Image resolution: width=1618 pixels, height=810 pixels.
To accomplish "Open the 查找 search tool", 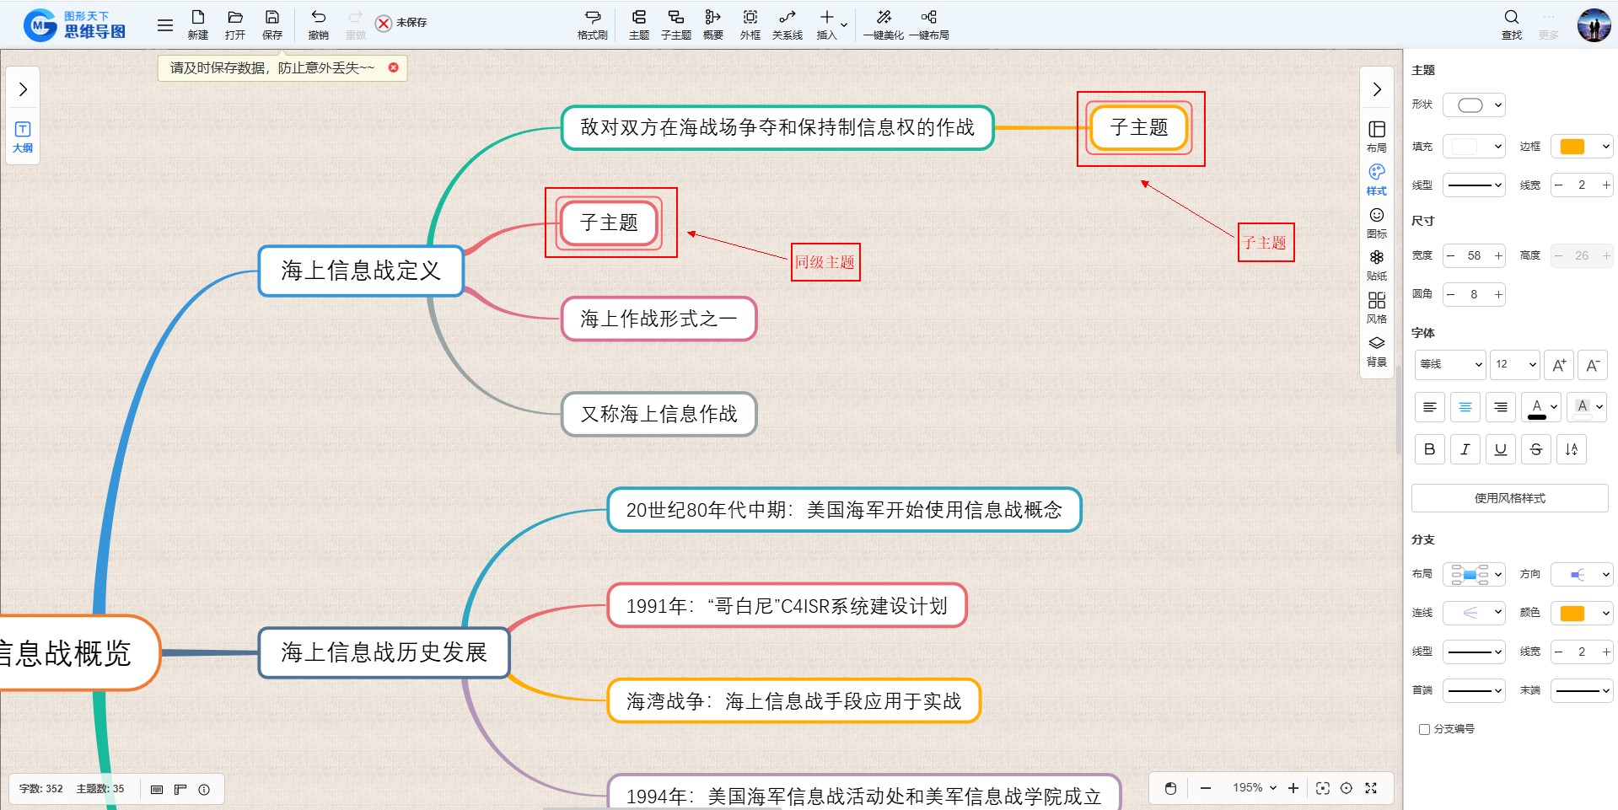I will click(x=1511, y=18).
